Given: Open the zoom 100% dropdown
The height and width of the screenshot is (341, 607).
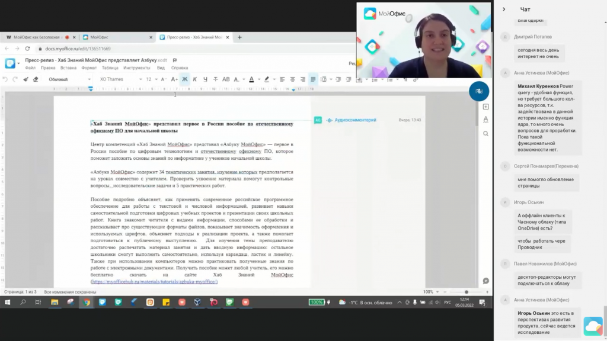Looking at the screenshot, I should tap(431, 292).
